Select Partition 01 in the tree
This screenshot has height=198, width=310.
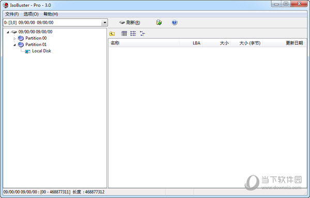[x=36, y=44]
